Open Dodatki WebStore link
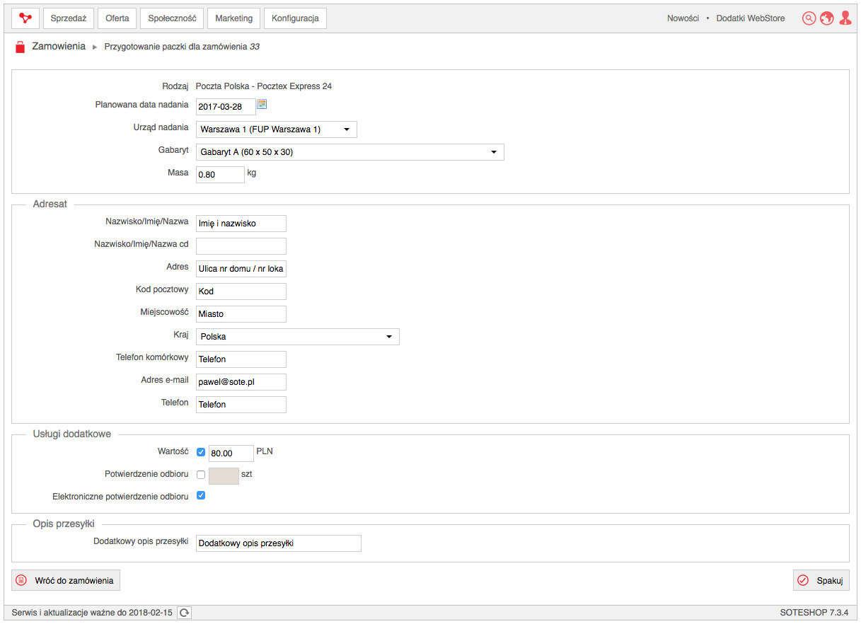This screenshot has height=624, width=861. tap(751, 18)
